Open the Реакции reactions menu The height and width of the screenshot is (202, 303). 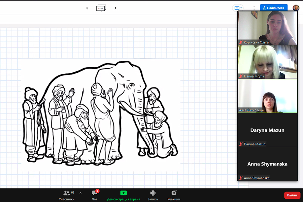click(174, 195)
